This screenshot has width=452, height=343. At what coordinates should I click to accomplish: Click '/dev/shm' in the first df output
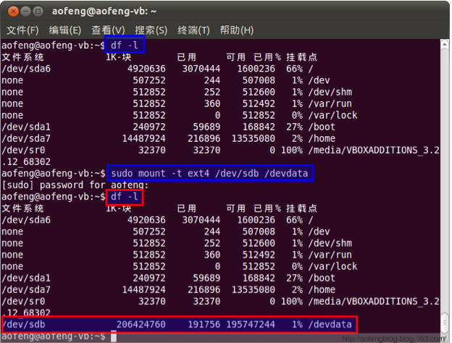click(330, 92)
